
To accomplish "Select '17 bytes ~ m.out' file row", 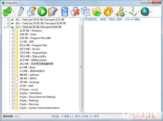I will (29, 89).
